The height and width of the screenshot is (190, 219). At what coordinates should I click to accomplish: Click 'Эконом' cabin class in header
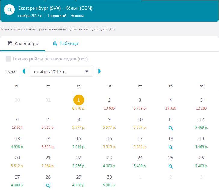77,15
